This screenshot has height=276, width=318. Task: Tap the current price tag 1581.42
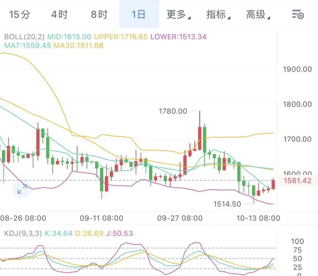point(297,181)
